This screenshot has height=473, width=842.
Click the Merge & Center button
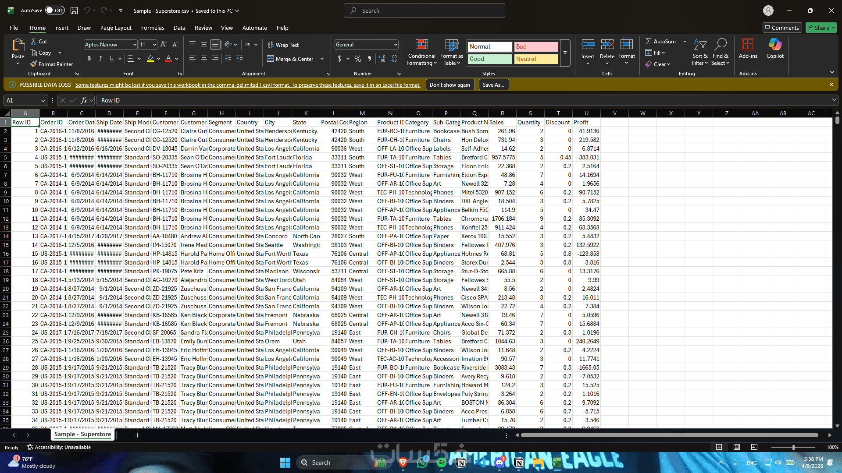click(x=290, y=59)
